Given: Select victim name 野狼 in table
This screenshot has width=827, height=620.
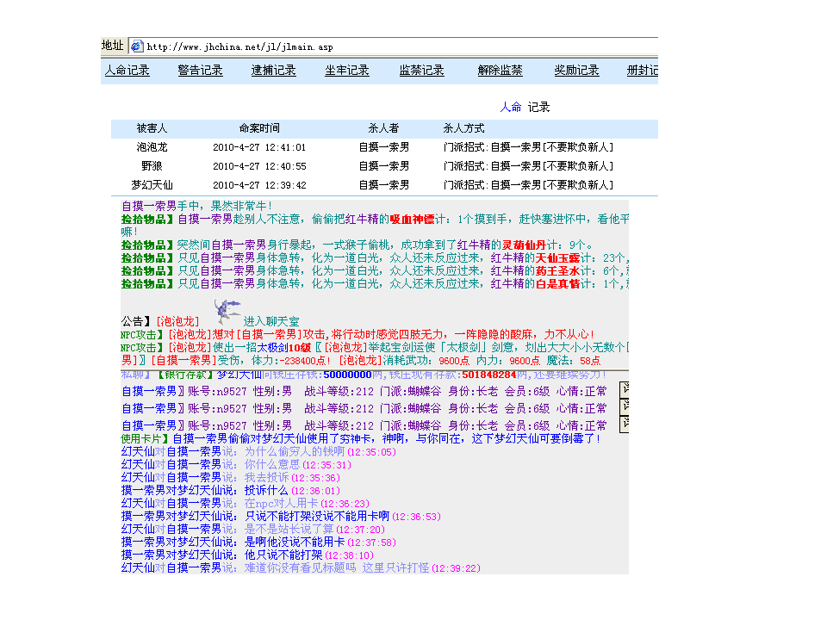Looking at the screenshot, I should click(x=152, y=166).
